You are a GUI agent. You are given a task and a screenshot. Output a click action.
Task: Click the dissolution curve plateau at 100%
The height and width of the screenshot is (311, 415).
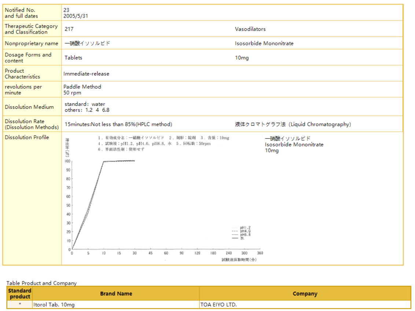[119, 161]
